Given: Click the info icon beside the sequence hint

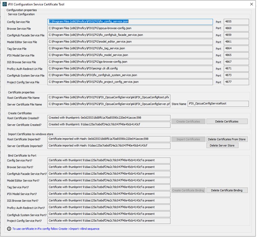Looking at the screenshot, I should coord(9,229).
